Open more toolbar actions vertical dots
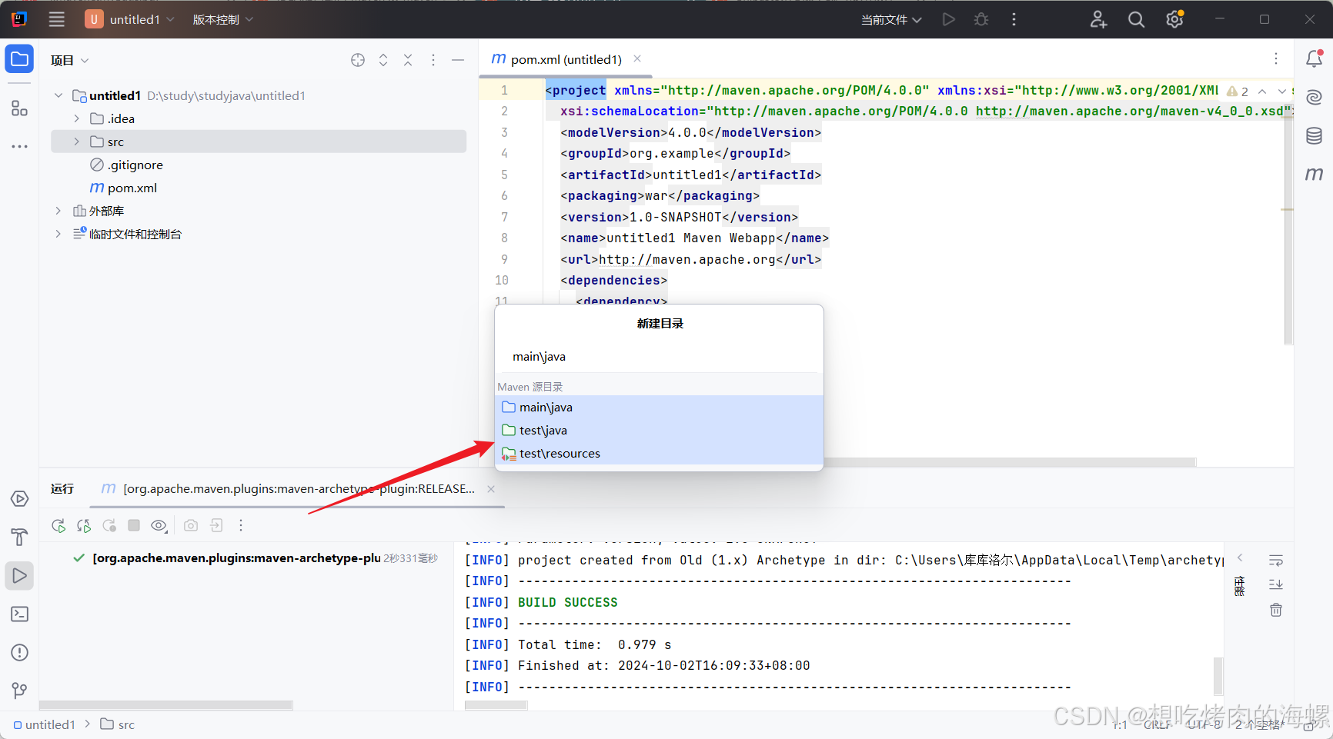 click(1014, 19)
